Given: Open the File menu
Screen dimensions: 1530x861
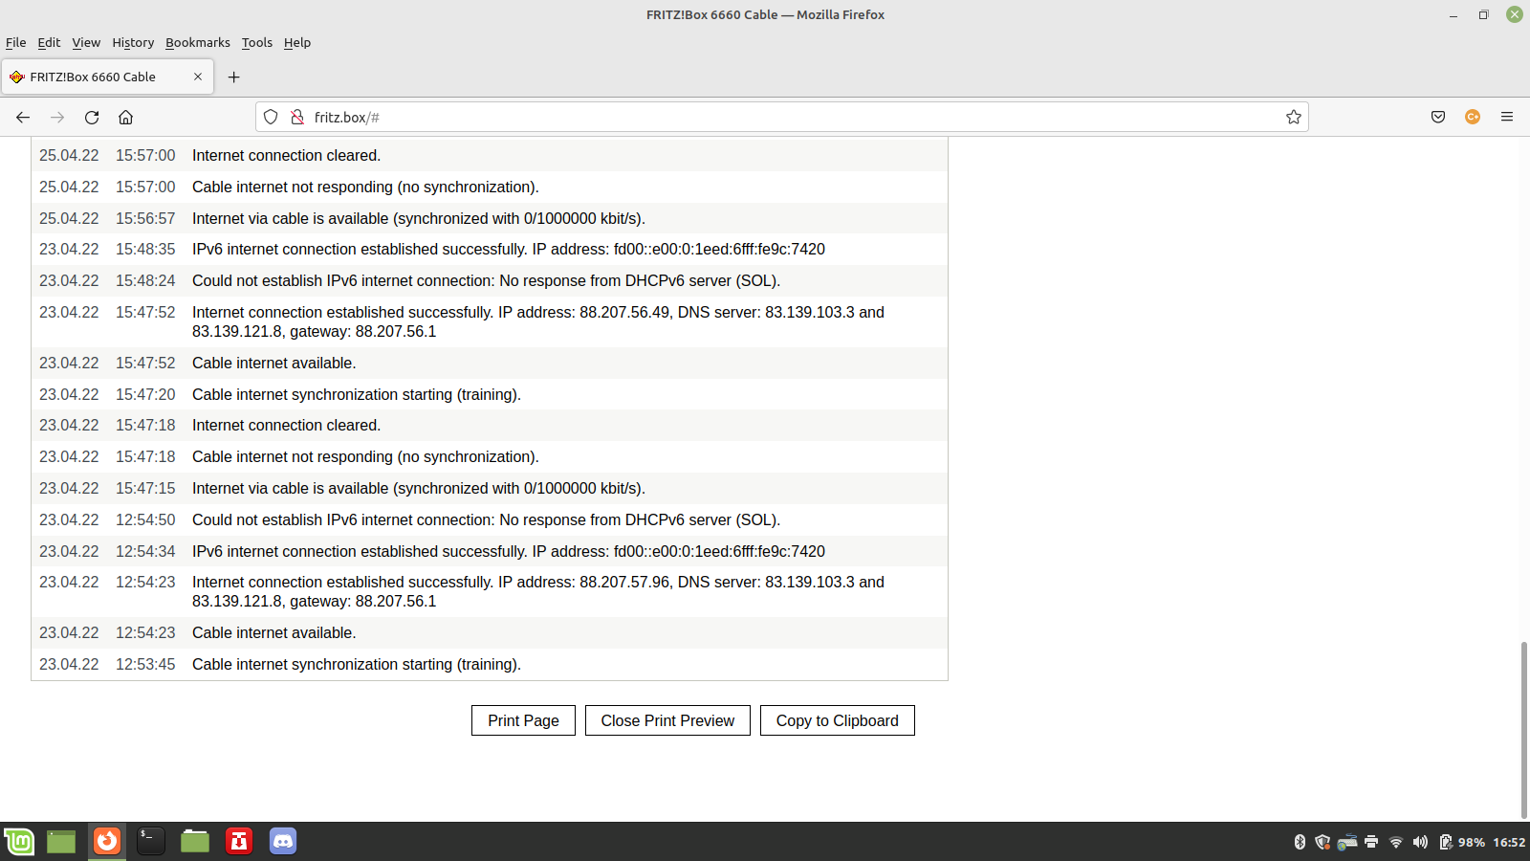Looking at the screenshot, I should 16,42.
